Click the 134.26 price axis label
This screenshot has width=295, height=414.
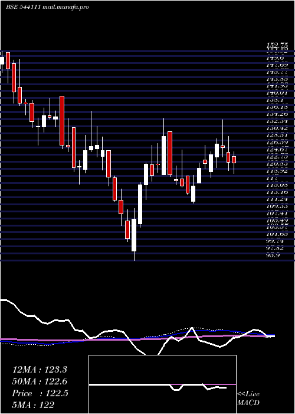(x=277, y=114)
